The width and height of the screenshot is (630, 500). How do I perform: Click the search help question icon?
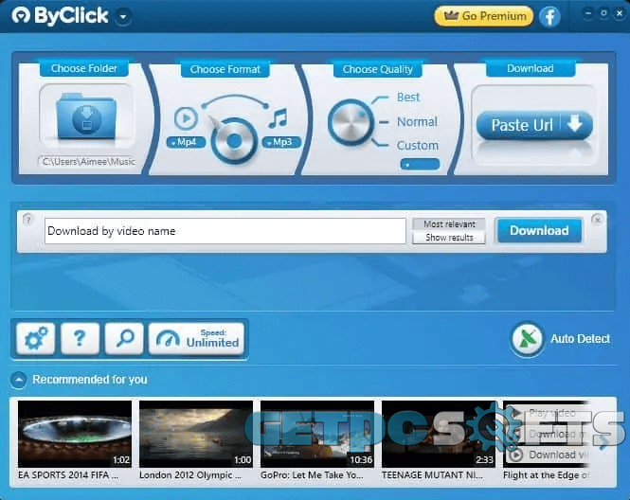click(27, 220)
